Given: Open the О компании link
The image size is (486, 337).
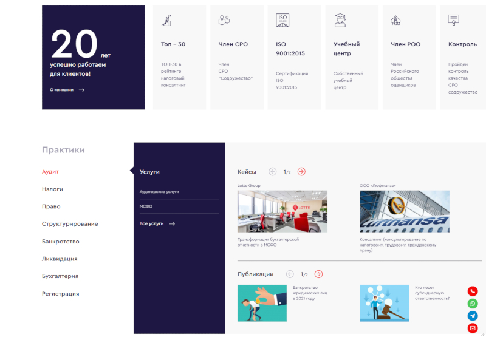Looking at the screenshot, I should click(67, 90).
